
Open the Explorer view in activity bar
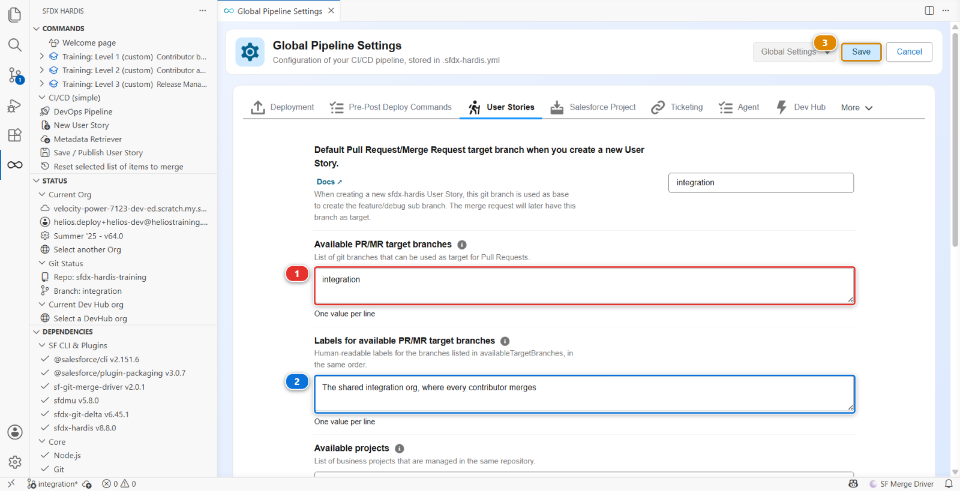point(15,14)
